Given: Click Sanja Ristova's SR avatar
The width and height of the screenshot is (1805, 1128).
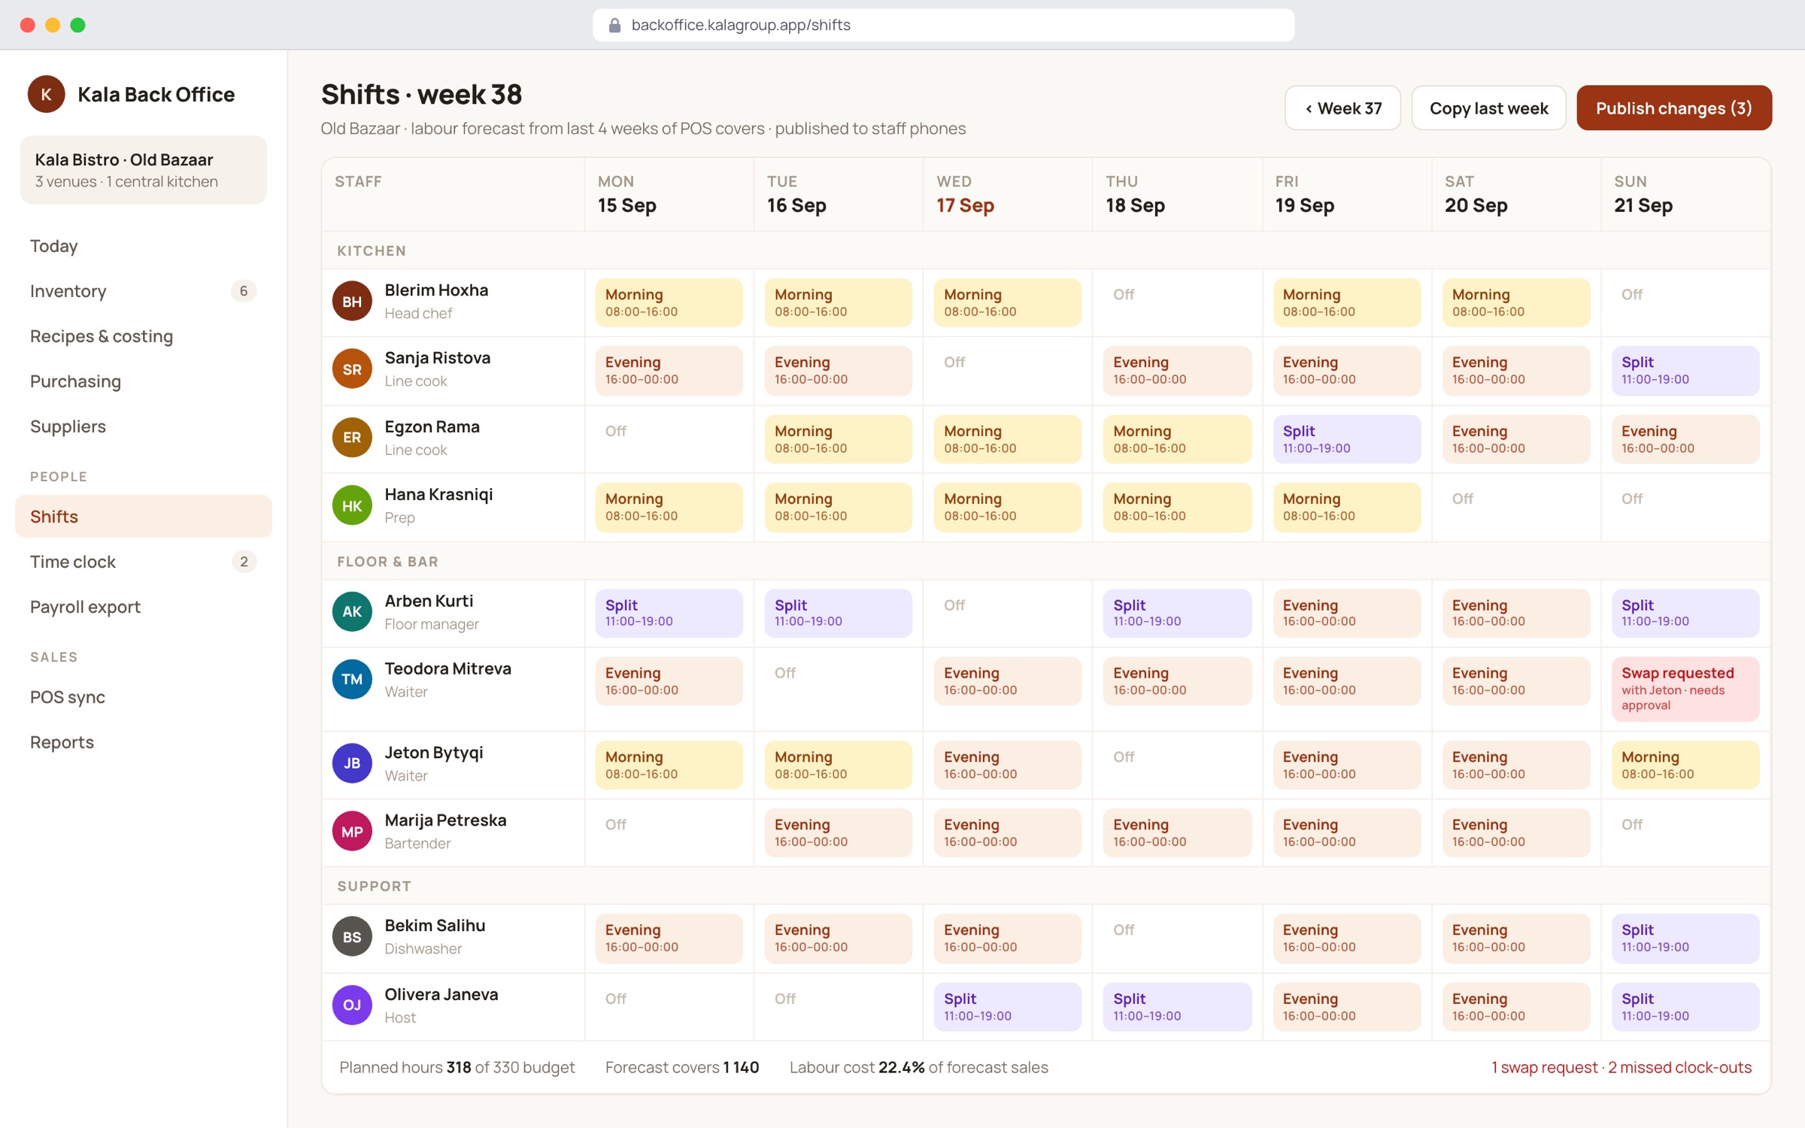Looking at the screenshot, I should [352, 369].
